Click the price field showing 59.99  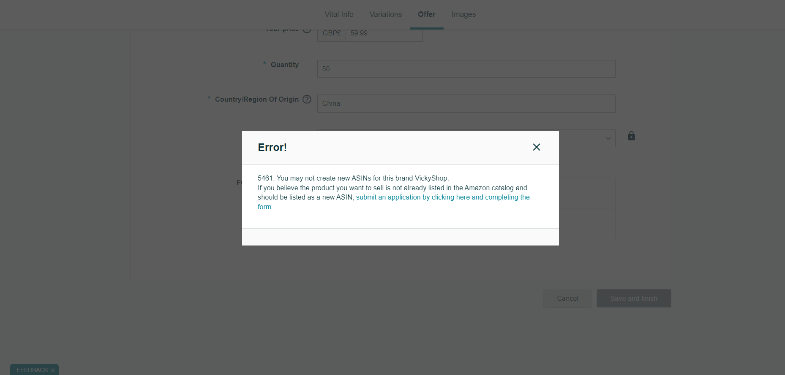point(384,34)
